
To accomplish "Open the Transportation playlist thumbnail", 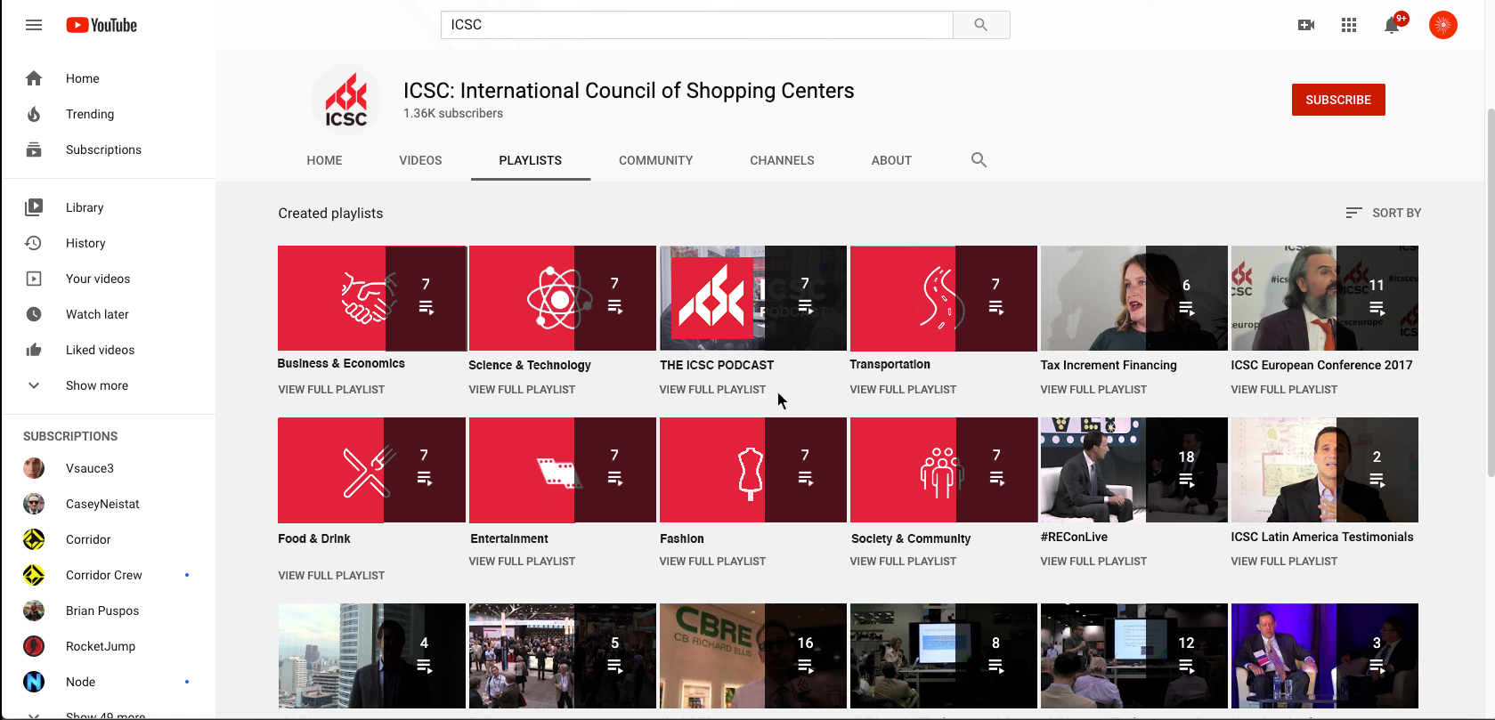I will (x=944, y=298).
